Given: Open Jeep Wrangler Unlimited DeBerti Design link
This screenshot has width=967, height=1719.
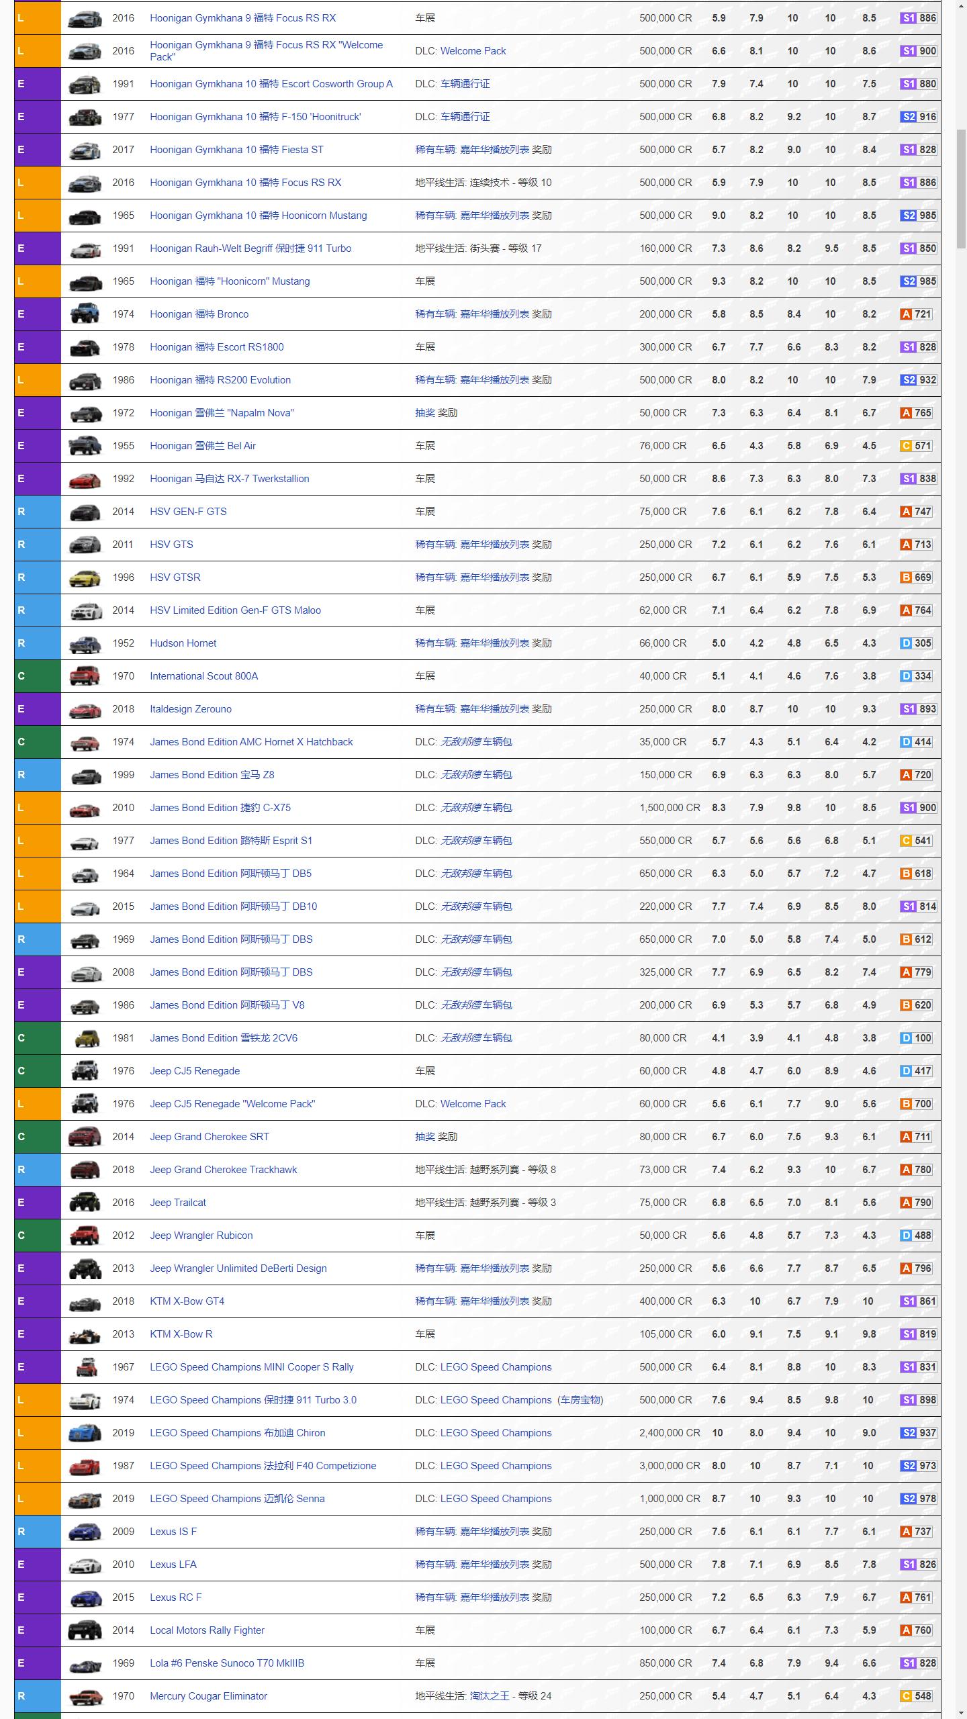Looking at the screenshot, I should point(238,1268).
